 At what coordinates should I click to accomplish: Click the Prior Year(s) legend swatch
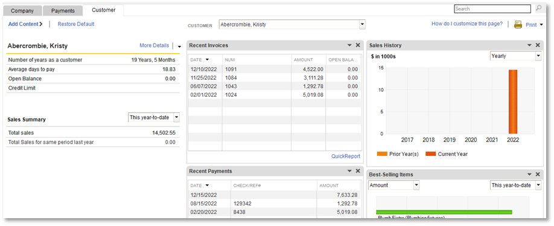[382, 154]
